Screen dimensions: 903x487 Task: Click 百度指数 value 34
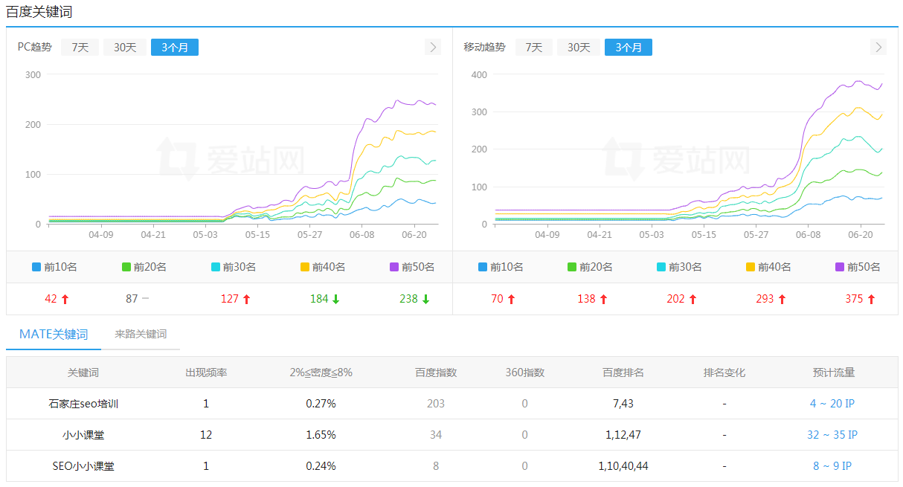click(436, 435)
